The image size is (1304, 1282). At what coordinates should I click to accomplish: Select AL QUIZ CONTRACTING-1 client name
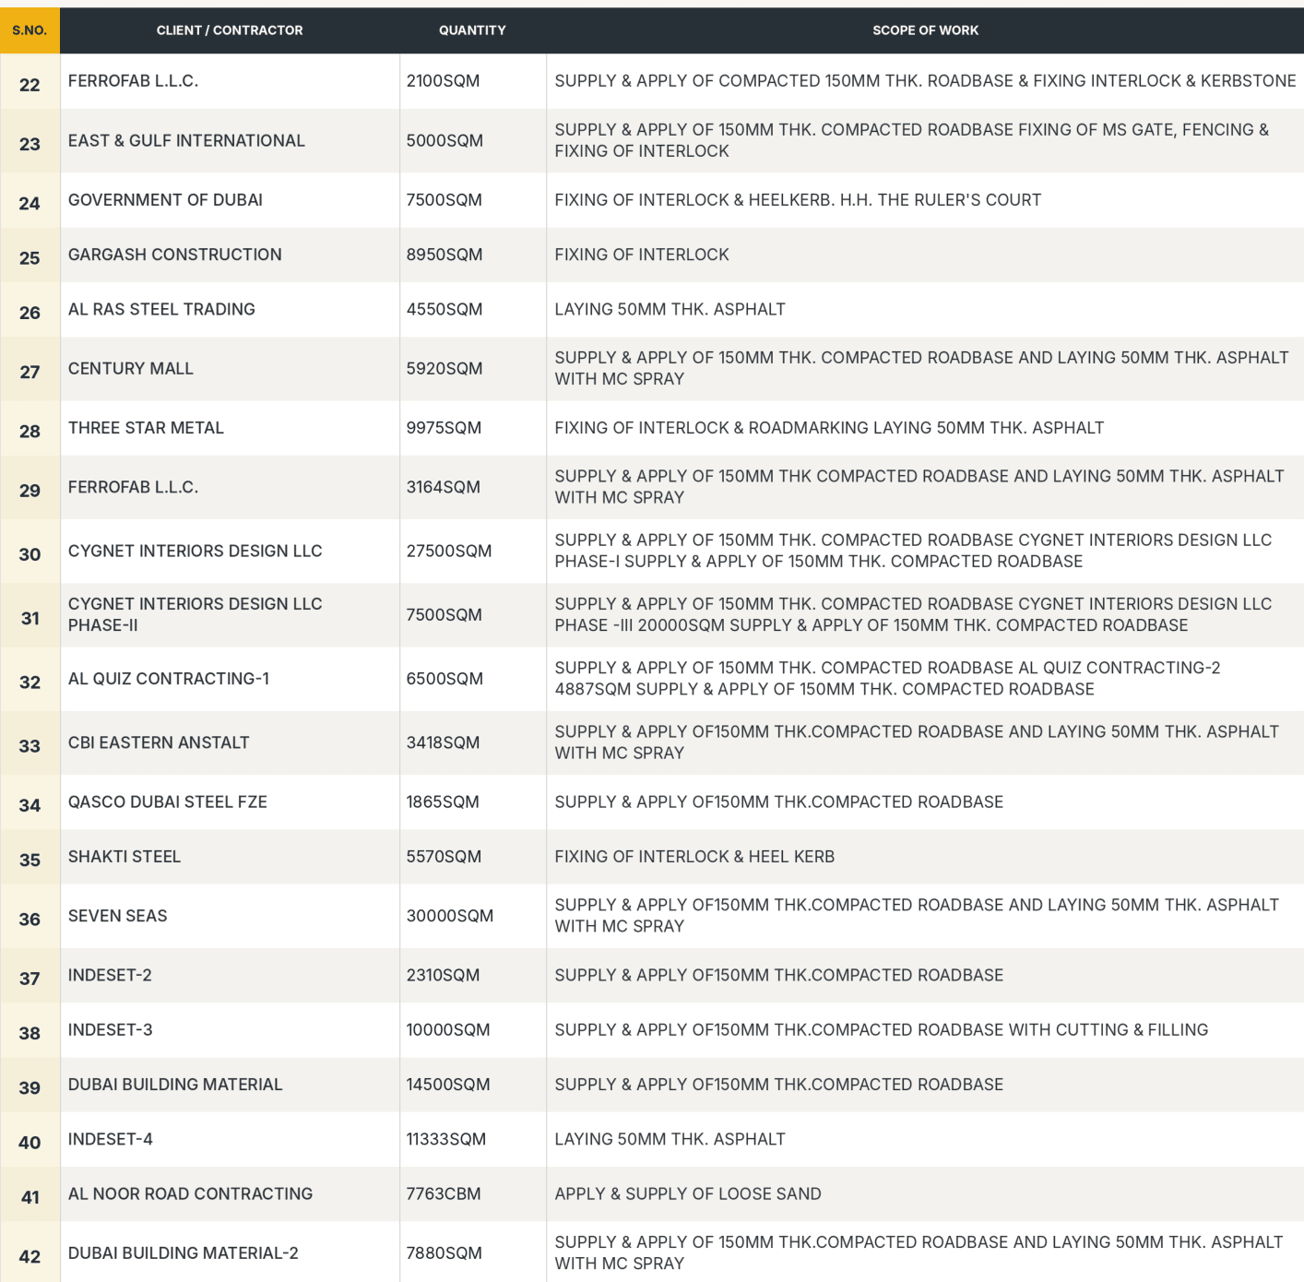click(x=169, y=679)
